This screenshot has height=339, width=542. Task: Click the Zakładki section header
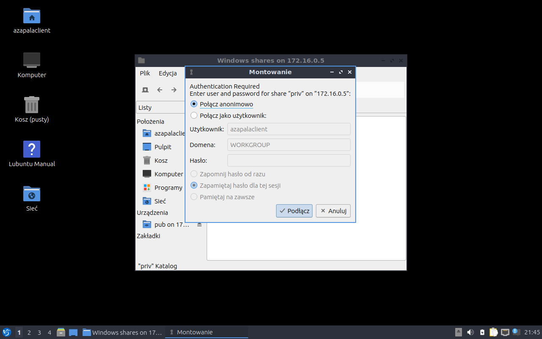tap(148, 236)
